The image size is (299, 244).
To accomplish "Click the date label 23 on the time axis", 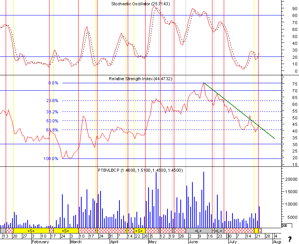I will pyautogui.click(x=220, y=236).
